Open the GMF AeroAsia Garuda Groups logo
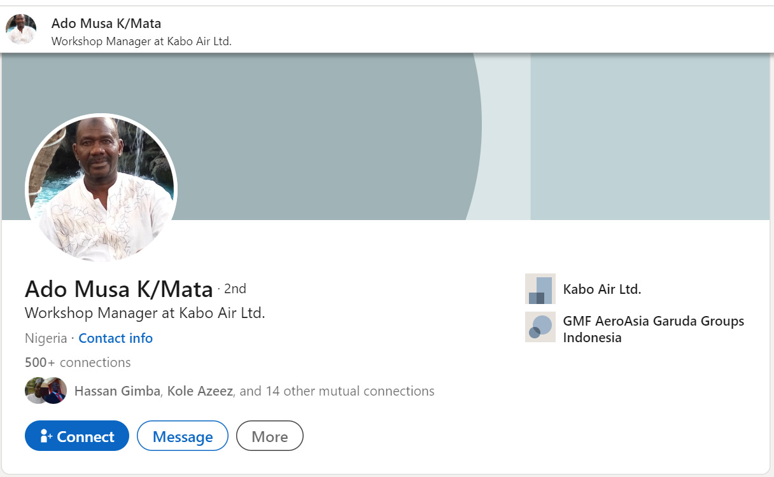Viewport: 774px width, 477px height. 540,327
